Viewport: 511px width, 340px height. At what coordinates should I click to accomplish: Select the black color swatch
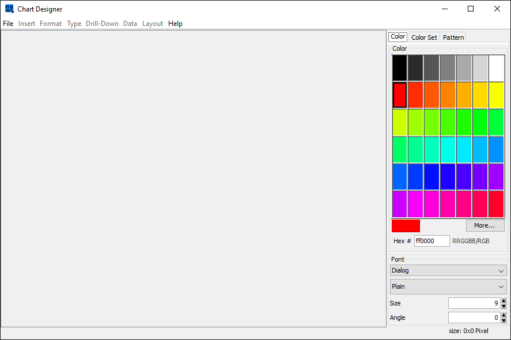click(x=400, y=68)
